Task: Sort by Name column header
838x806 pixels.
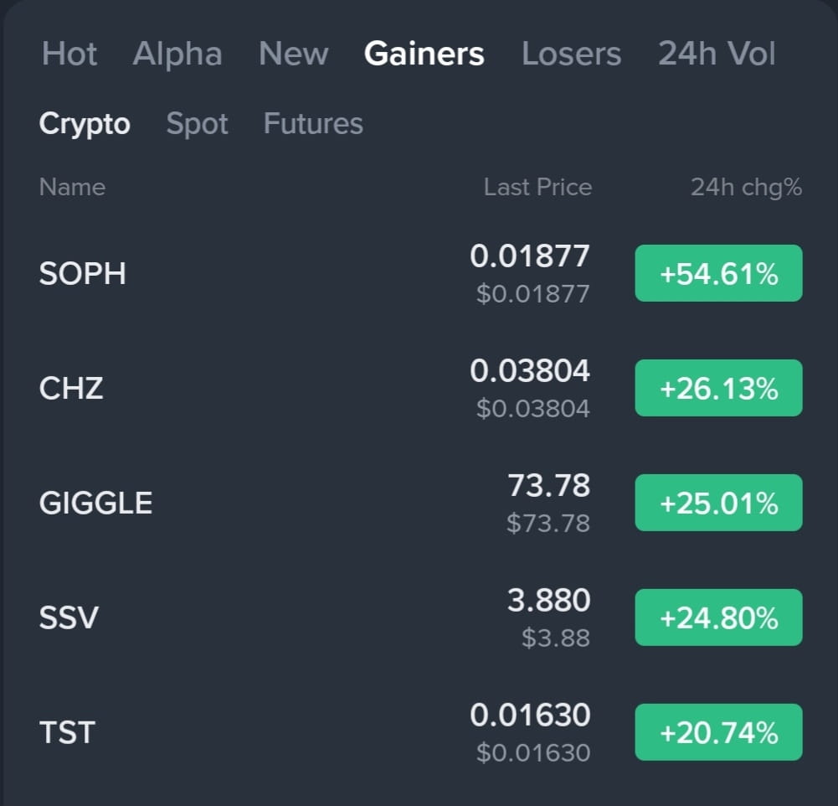Action: (x=72, y=187)
